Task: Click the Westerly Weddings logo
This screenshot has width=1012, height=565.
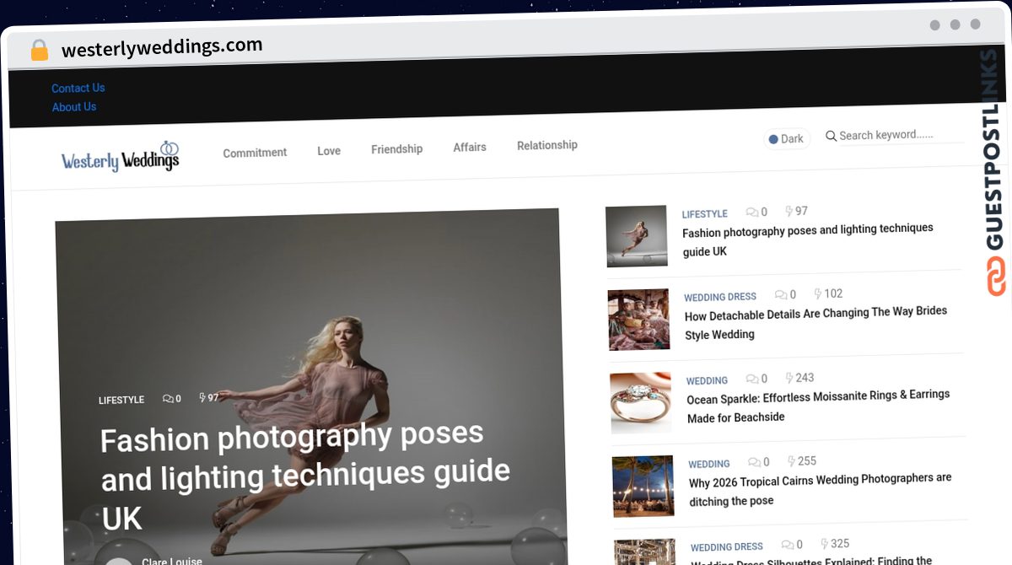Action: 120,157
